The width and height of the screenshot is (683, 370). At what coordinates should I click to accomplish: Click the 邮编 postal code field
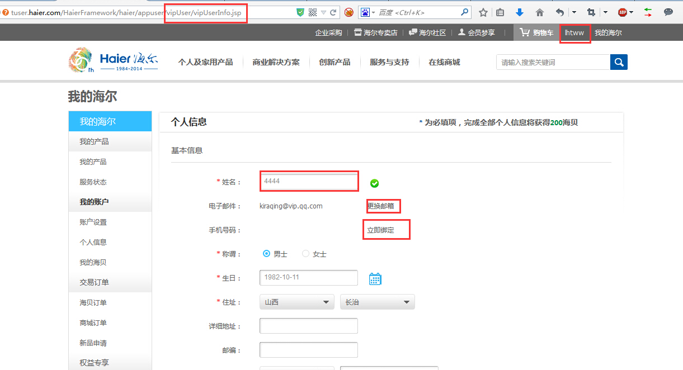click(x=309, y=350)
